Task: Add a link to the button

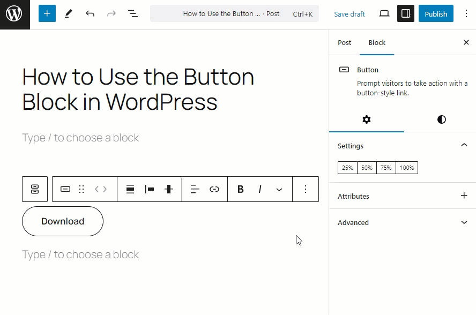Action: [x=214, y=189]
